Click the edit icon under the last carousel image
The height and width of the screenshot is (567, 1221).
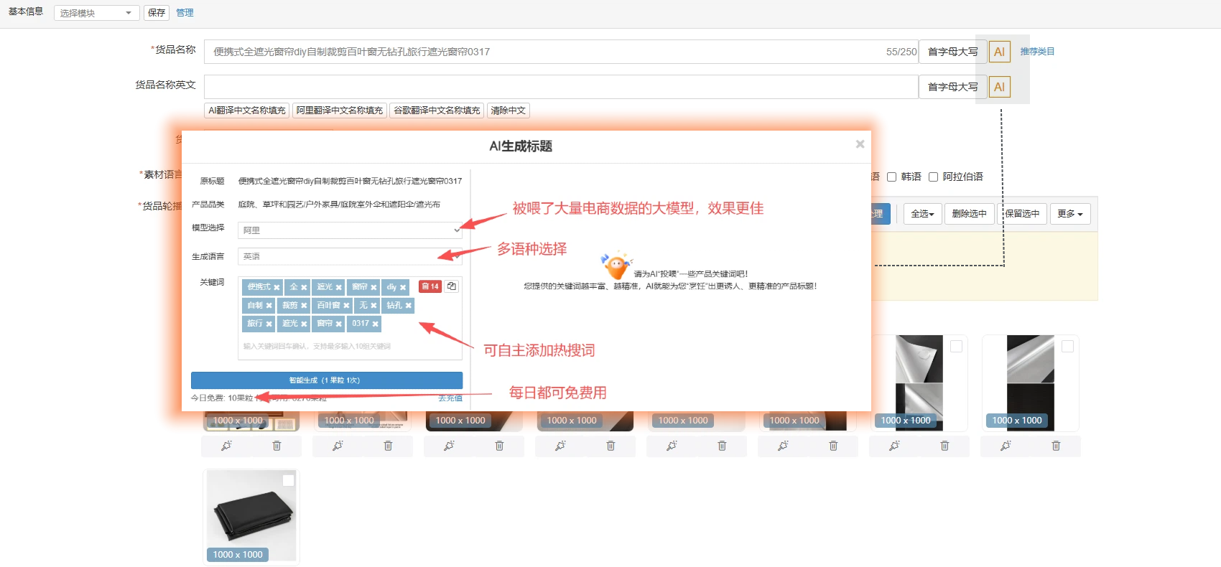(1006, 446)
